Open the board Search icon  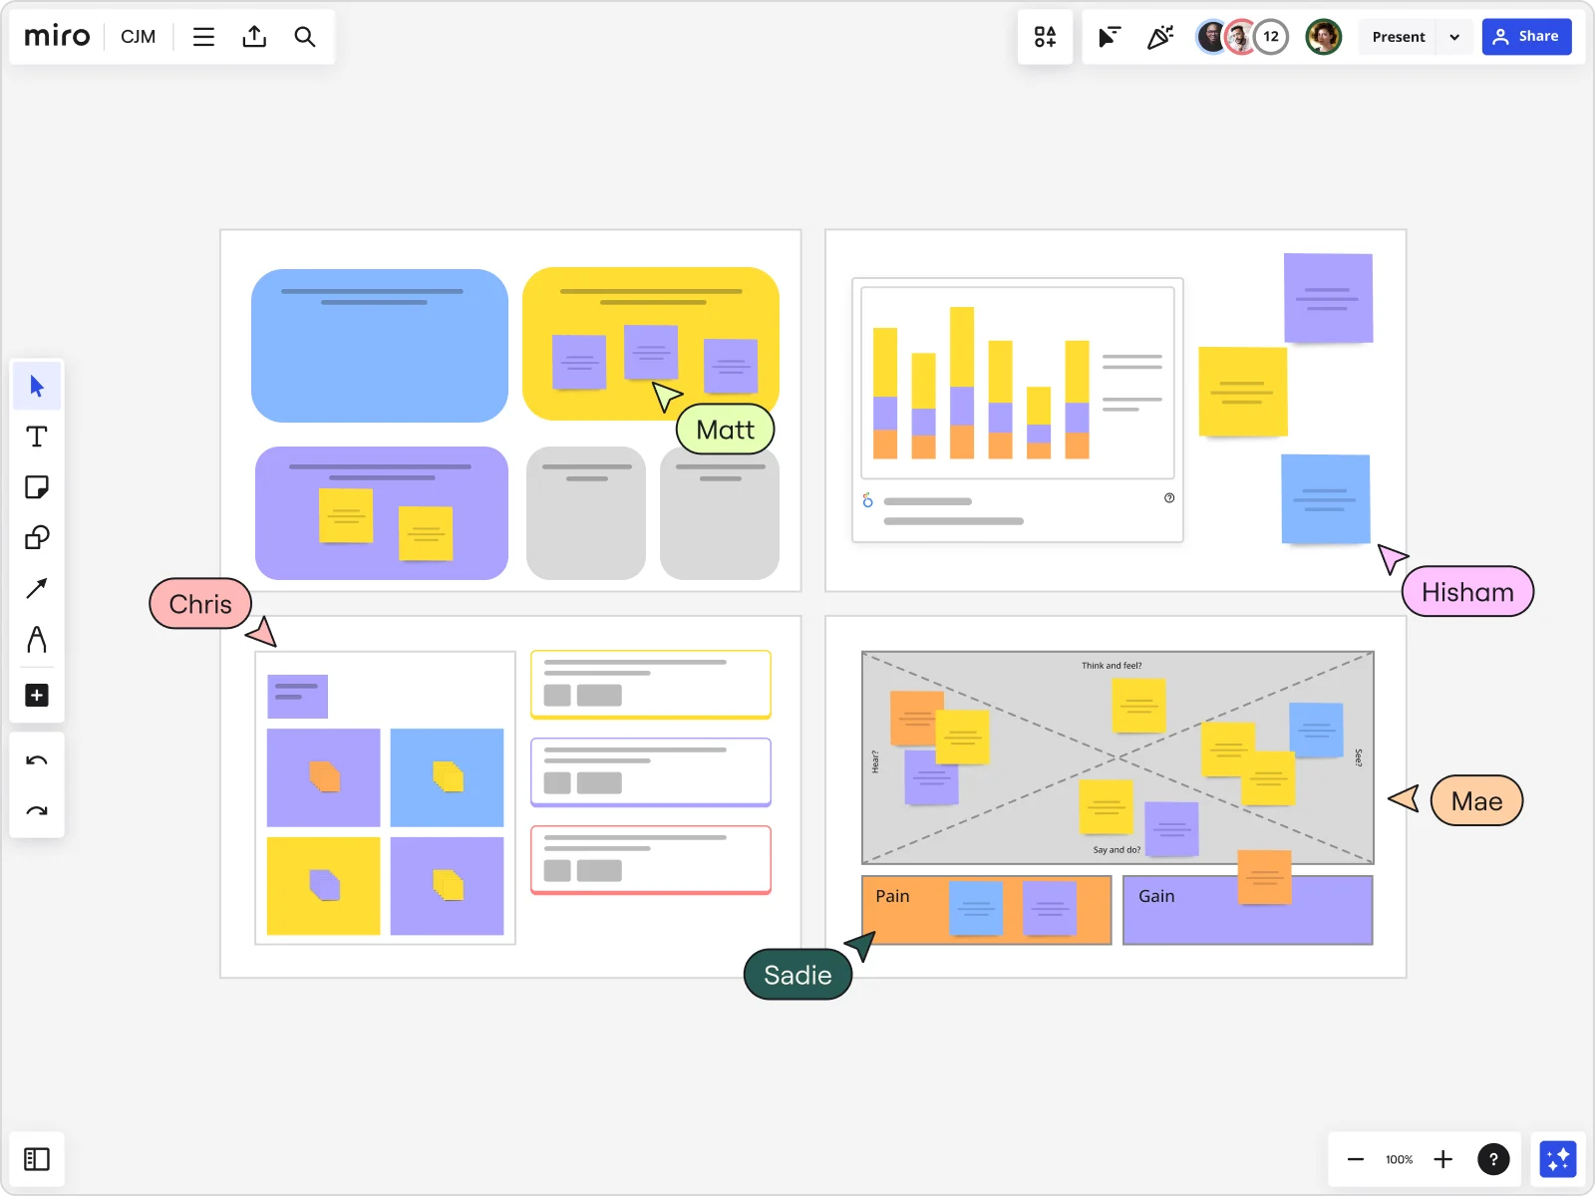tap(305, 36)
